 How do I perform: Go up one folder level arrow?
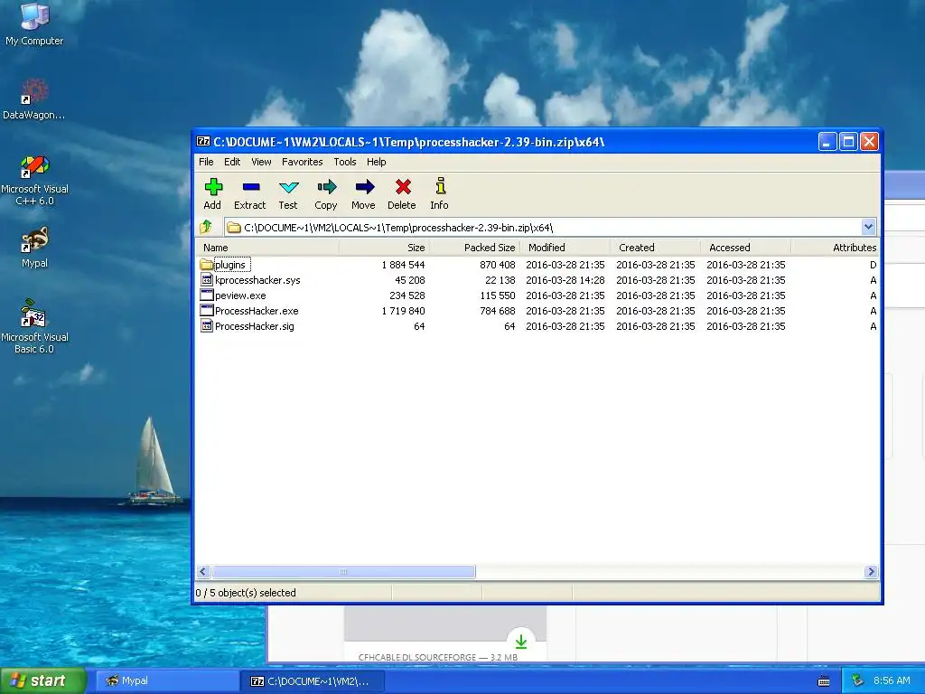tap(206, 227)
